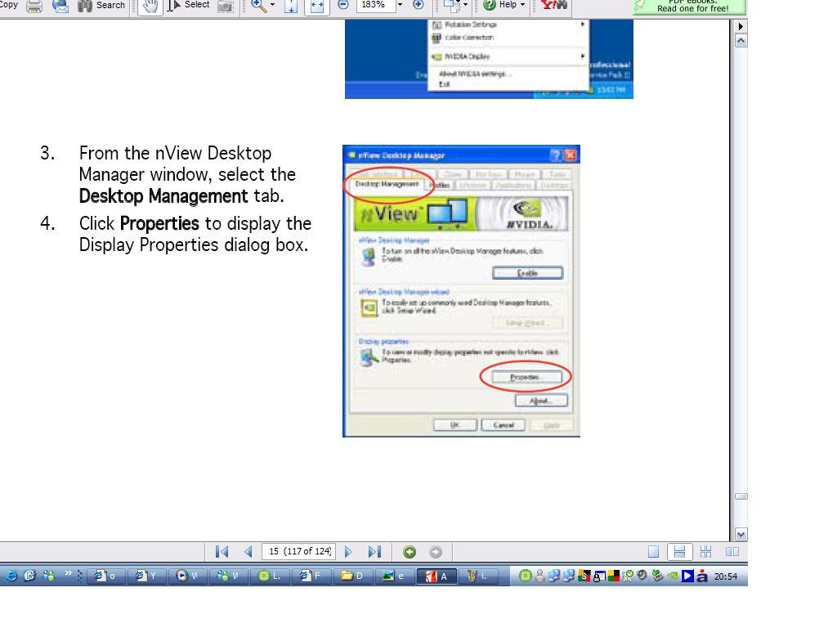This screenshot has height=628, width=837.
Task: Switch to Facing pages layout
Action: click(732, 552)
